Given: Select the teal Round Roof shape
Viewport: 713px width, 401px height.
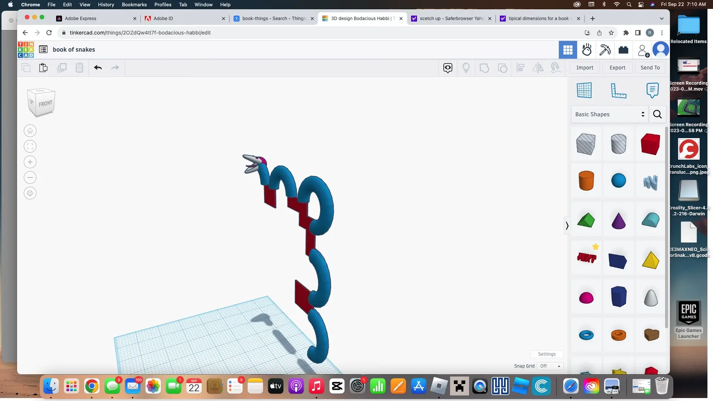Looking at the screenshot, I should coord(651,220).
